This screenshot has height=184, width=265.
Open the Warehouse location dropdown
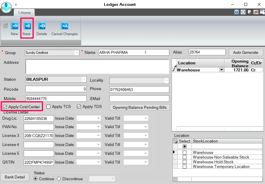point(222,70)
